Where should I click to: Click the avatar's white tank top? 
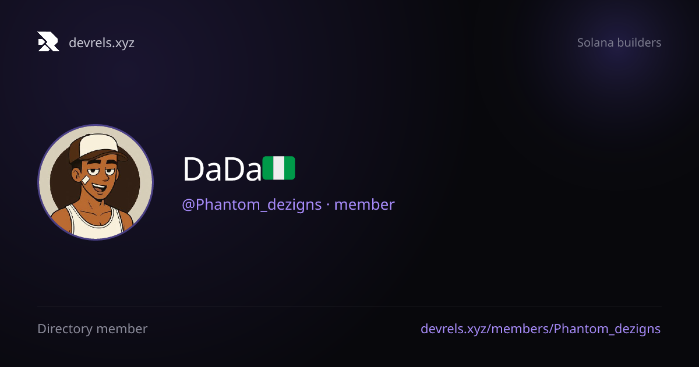(95, 223)
